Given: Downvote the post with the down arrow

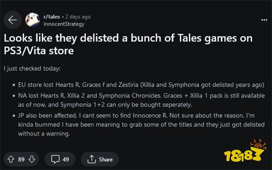Looking at the screenshot, I should coord(32,159).
